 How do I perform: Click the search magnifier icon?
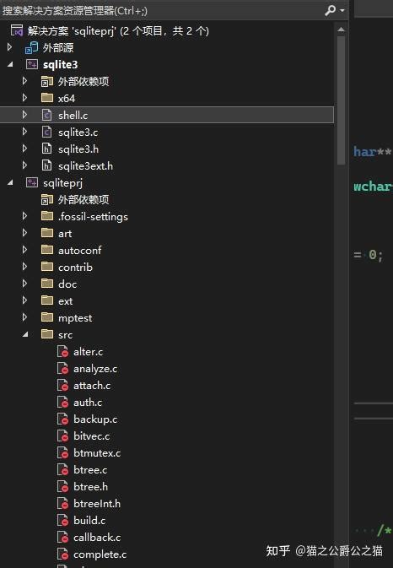click(x=330, y=10)
